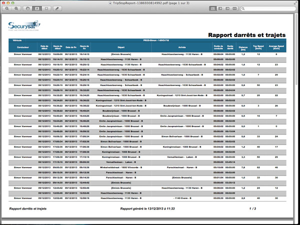This screenshot has width=300, height=225.
Task: Click the italic footer 'Rapport darrêts et trajets'
Action: click(x=27, y=208)
